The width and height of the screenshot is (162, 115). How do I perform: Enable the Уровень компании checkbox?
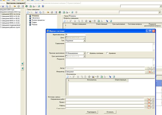tap(88, 53)
